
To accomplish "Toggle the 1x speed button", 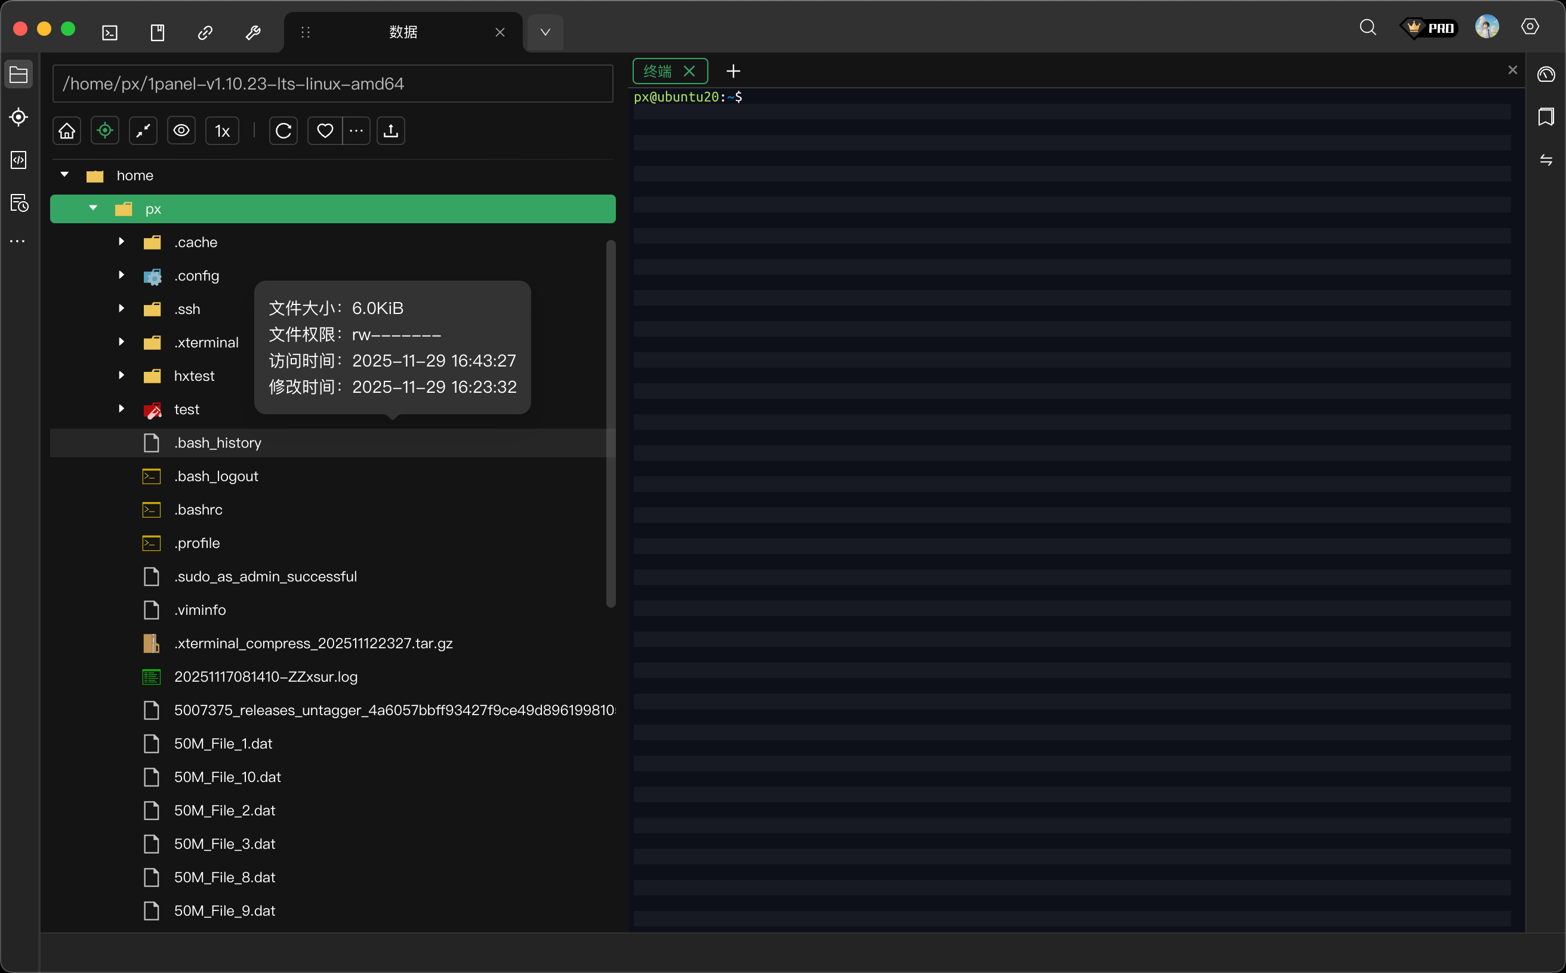I will [222, 131].
